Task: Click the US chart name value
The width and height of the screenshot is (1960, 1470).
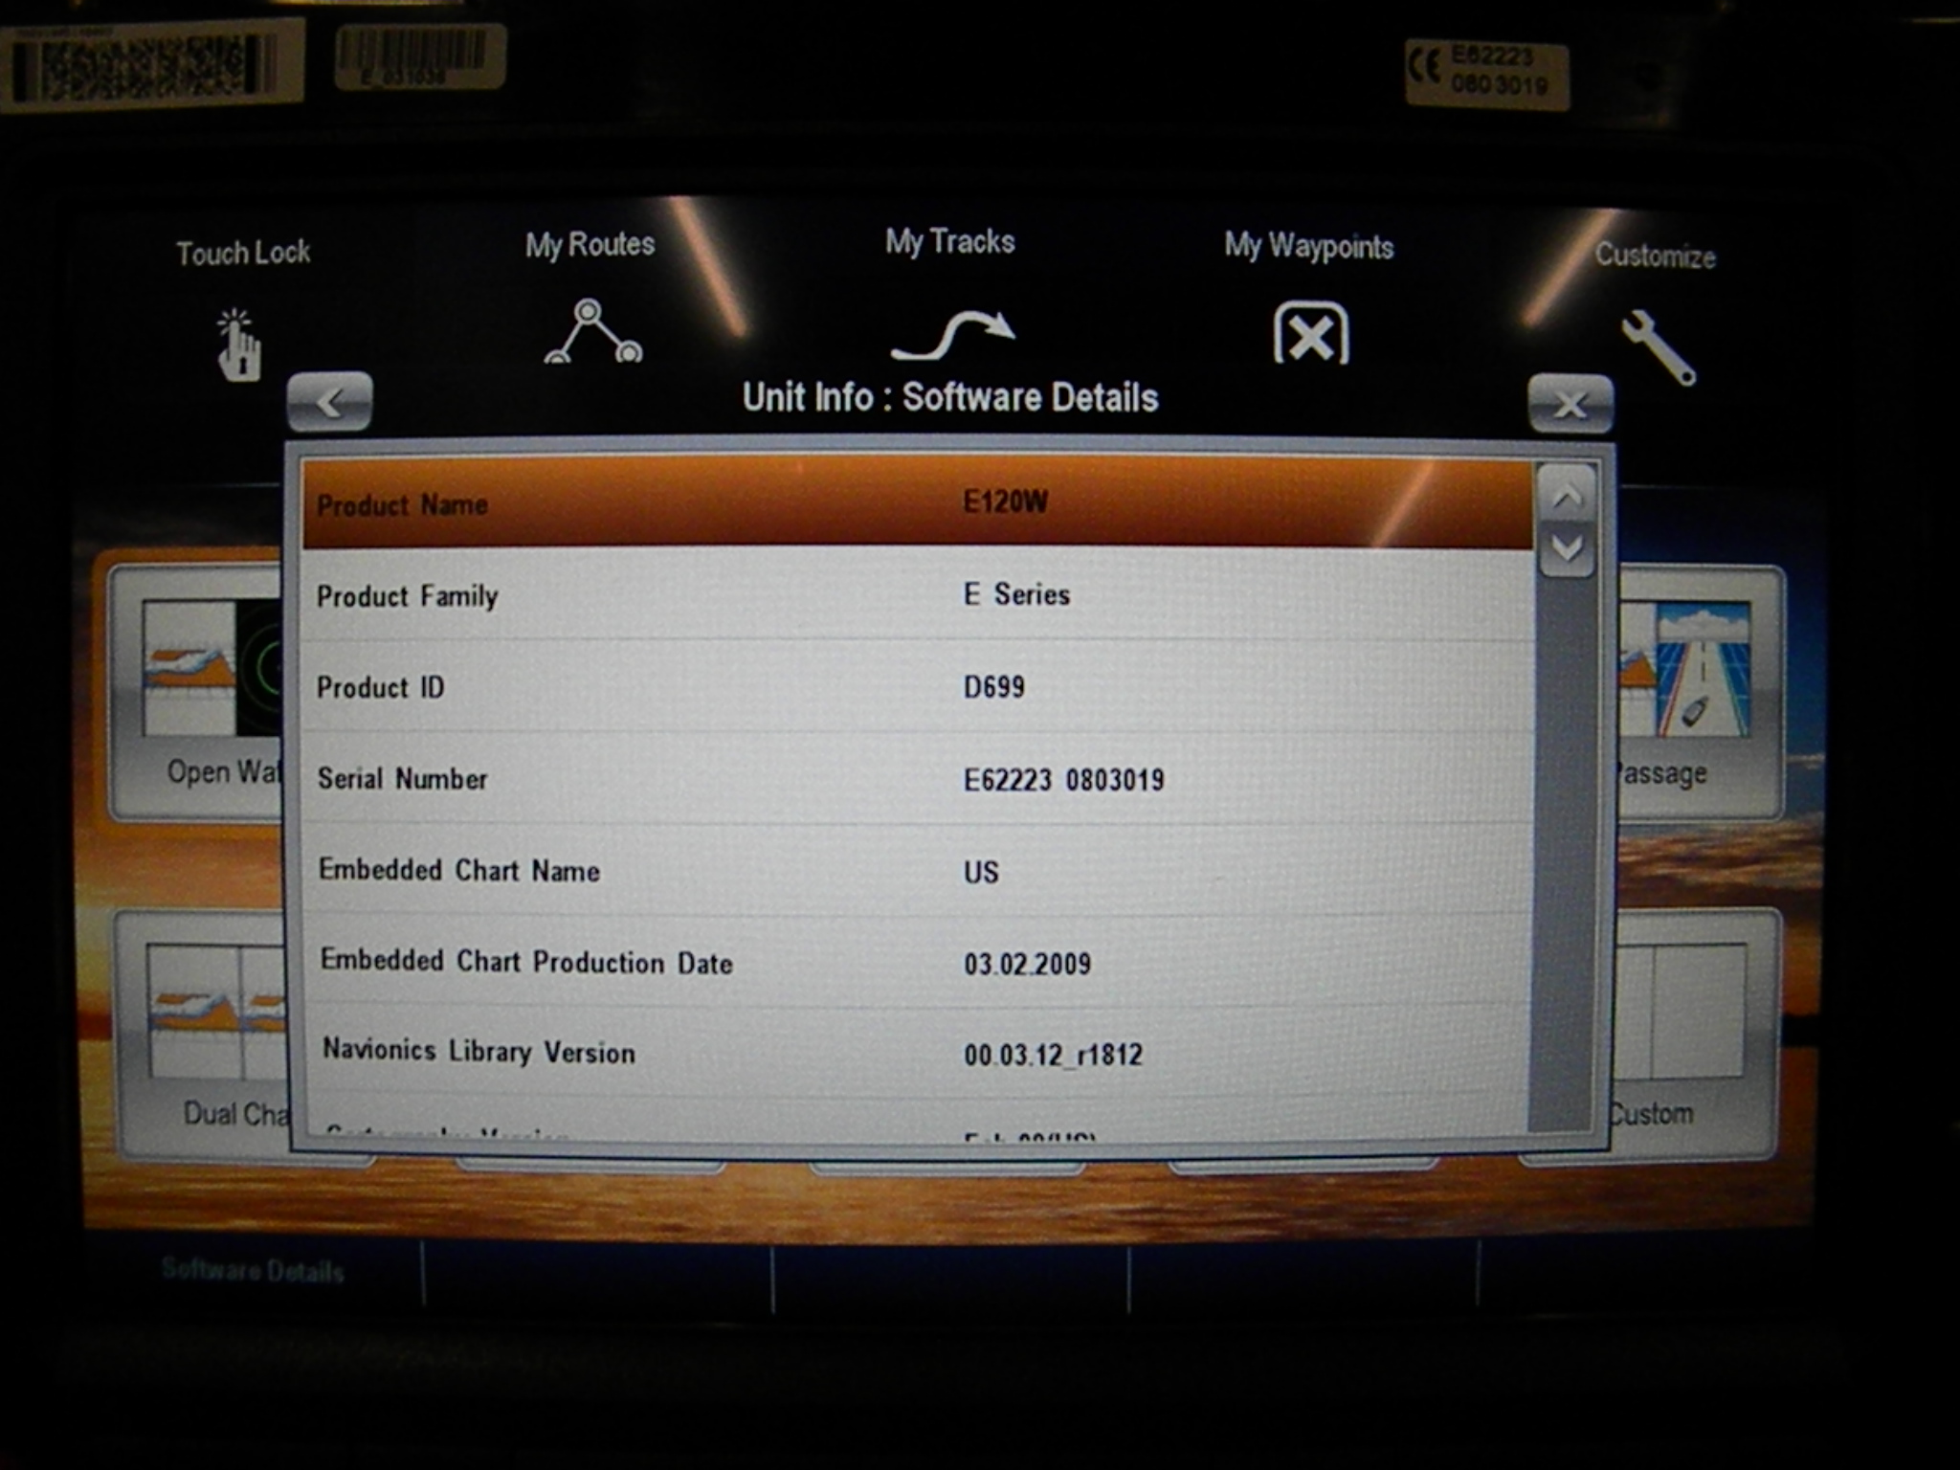Action: pyautogui.click(x=981, y=872)
